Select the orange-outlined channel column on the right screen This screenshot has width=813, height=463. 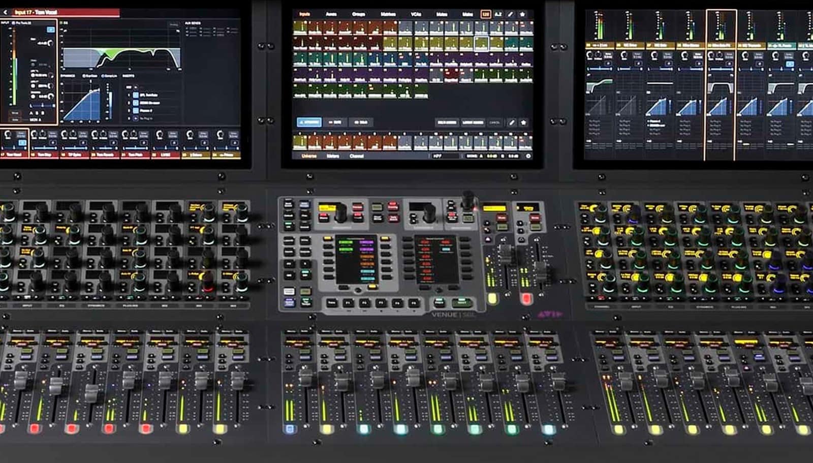pos(721,85)
